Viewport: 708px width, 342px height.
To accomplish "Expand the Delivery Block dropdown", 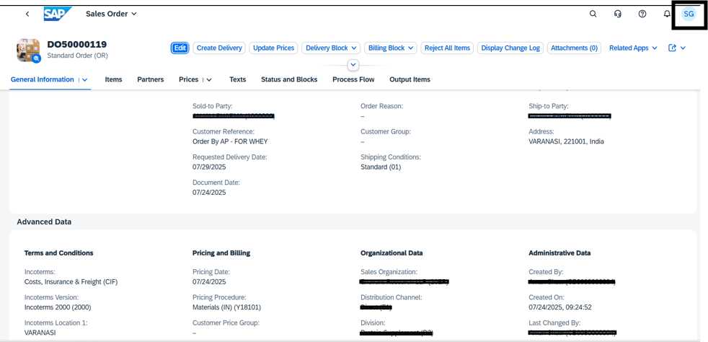I will [x=330, y=48].
